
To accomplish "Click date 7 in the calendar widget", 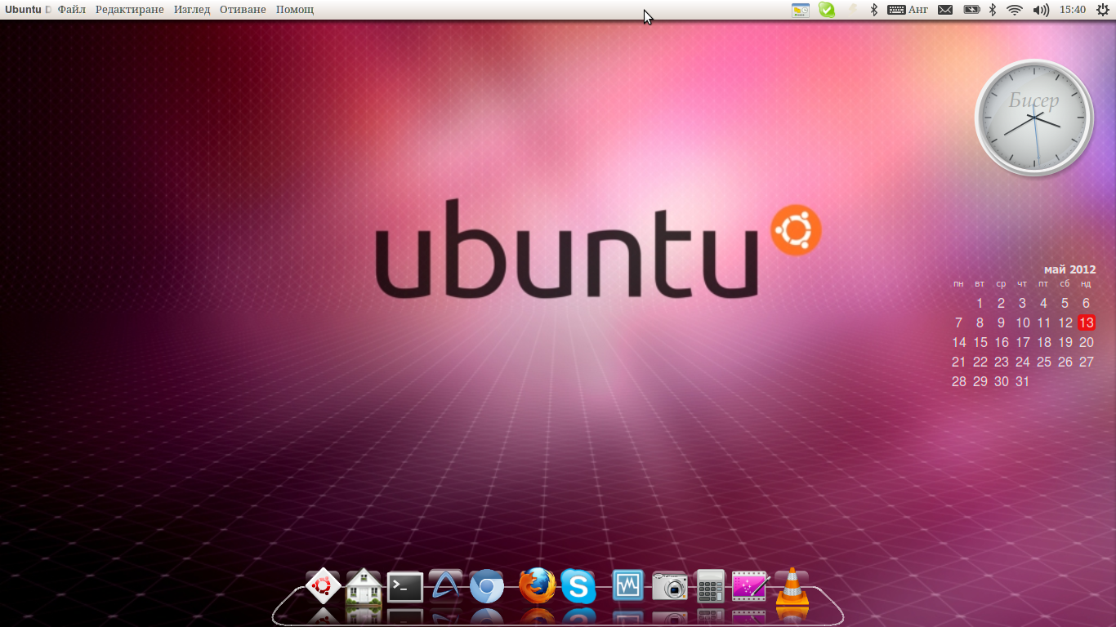I will tap(958, 322).
